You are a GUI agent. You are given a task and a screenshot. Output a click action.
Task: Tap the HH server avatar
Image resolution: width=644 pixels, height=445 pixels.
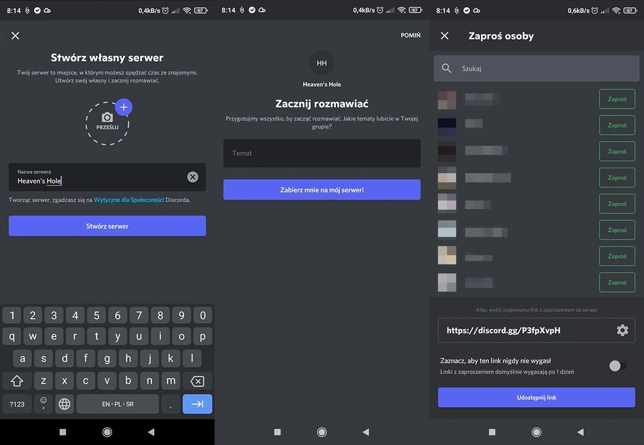click(321, 63)
